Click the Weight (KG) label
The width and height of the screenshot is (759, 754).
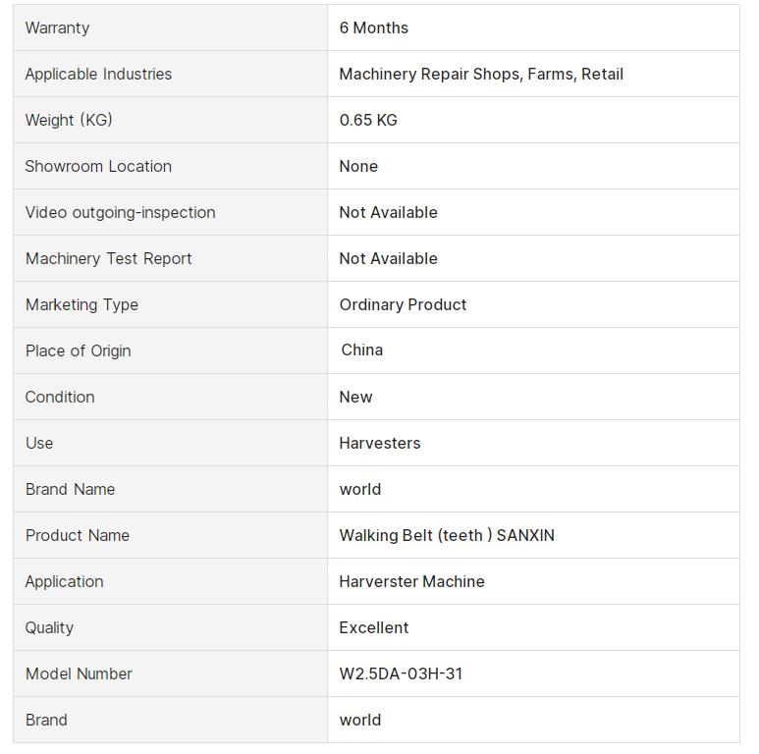pyautogui.click(x=69, y=120)
